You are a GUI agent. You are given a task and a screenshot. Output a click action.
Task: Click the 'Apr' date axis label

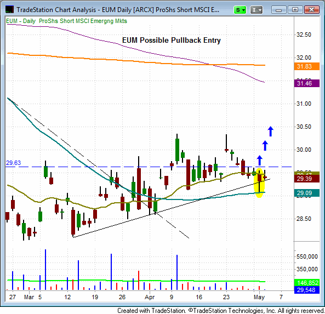[x=150, y=297]
